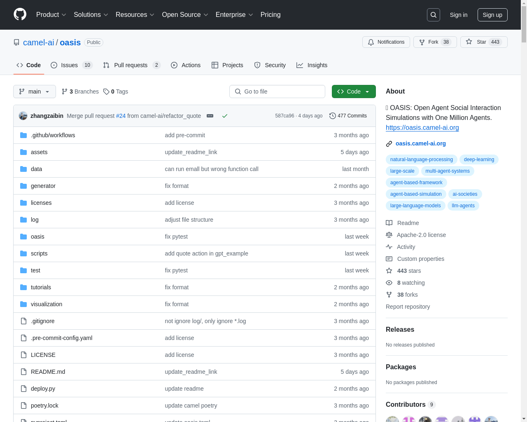Open the Security tab
This screenshot has height=422, width=527.
pos(270,65)
